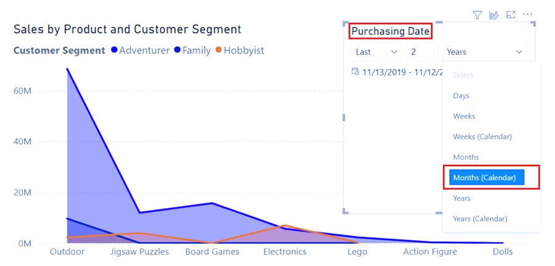Open the Years unit dropdown

coord(484,52)
